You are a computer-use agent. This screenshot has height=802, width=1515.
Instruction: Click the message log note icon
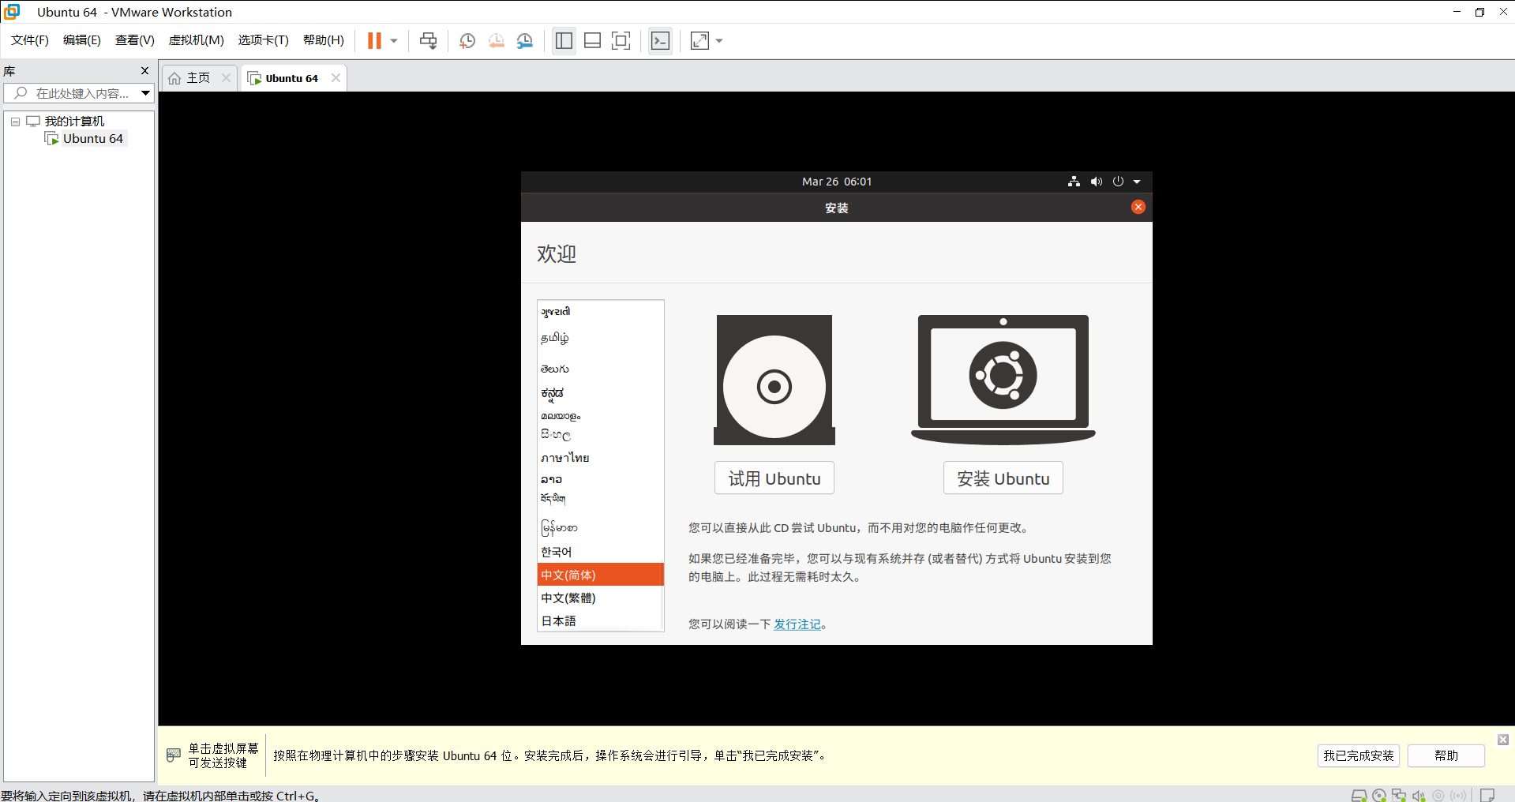[1487, 796]
